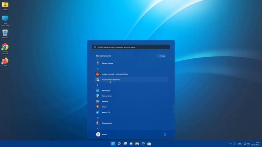
Task: Show hidden tray icons chevron
Action: [231, 144]
